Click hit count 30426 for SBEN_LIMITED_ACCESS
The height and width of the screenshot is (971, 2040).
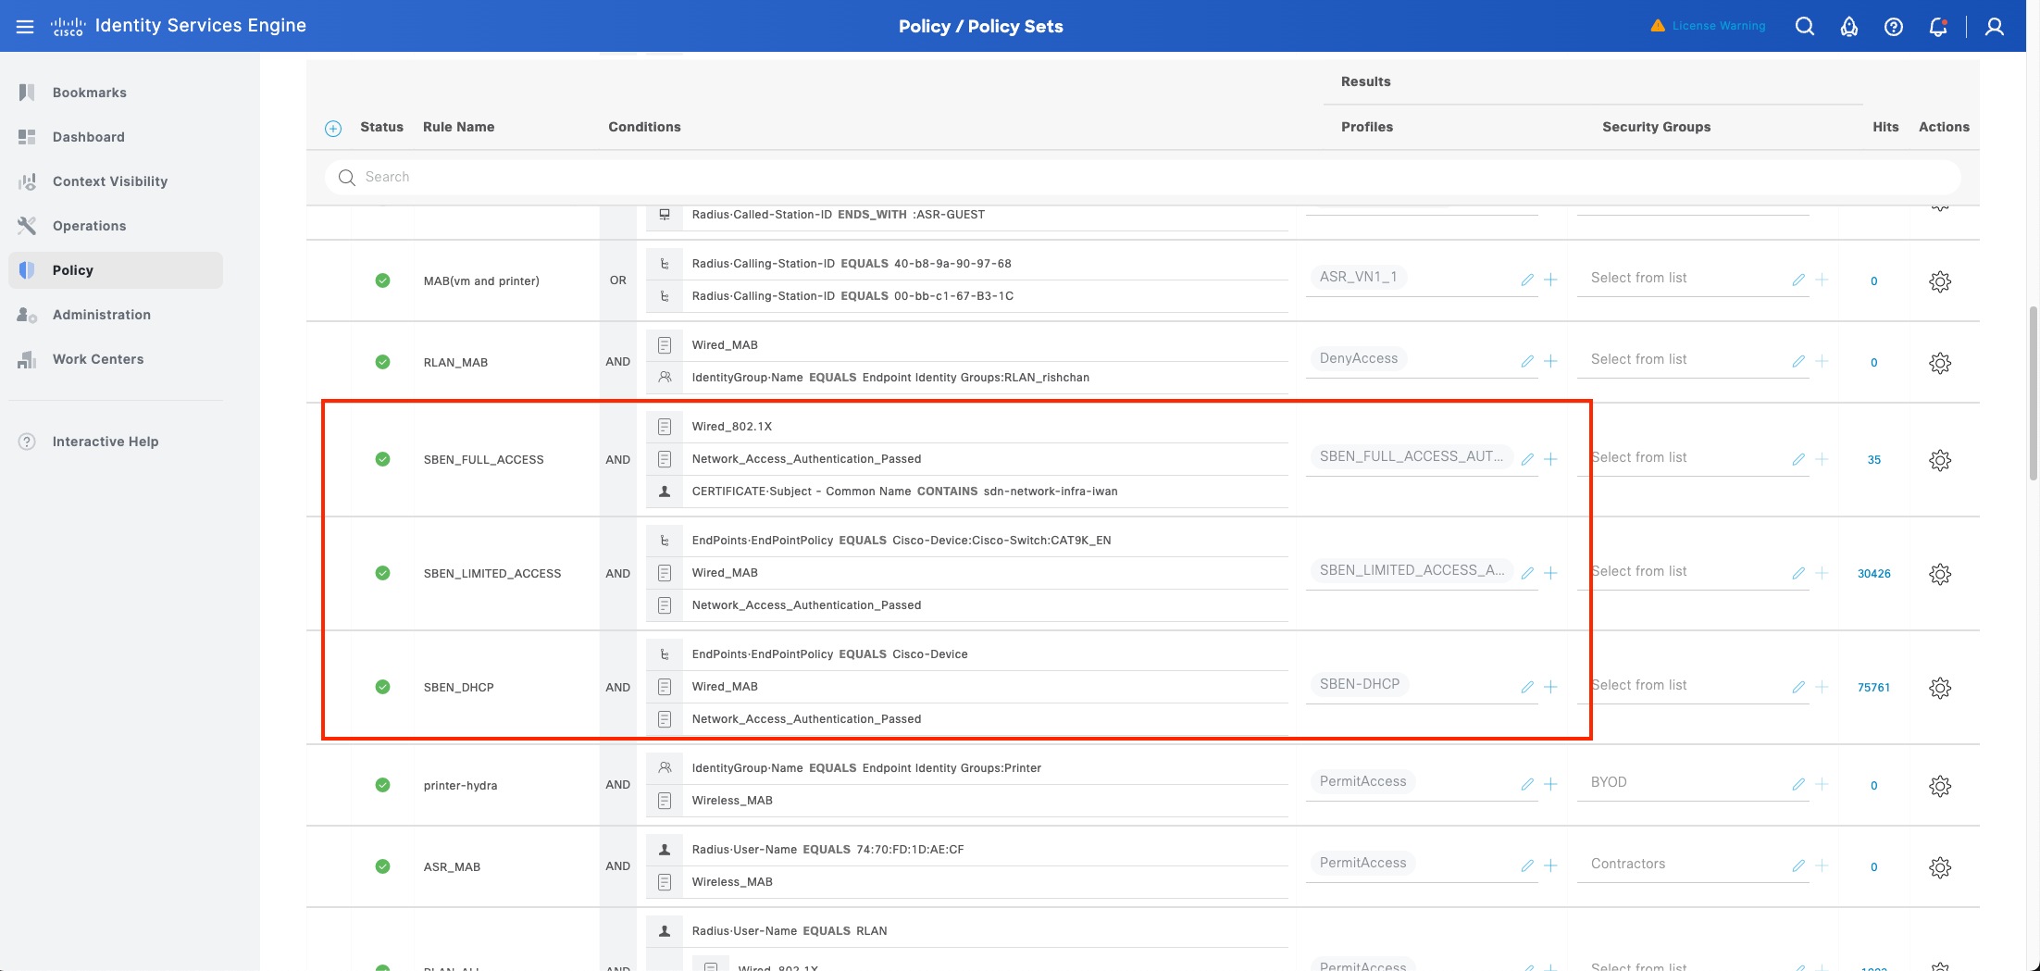1873,574
